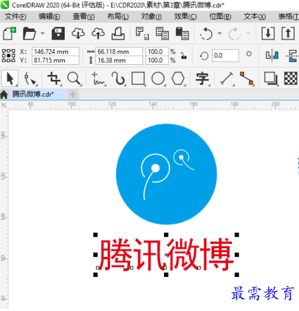Open a file with the folder icon
Image resolution: width=299 pixels, height=311 pixels.
pyautogui.click(x=29, y=34)
